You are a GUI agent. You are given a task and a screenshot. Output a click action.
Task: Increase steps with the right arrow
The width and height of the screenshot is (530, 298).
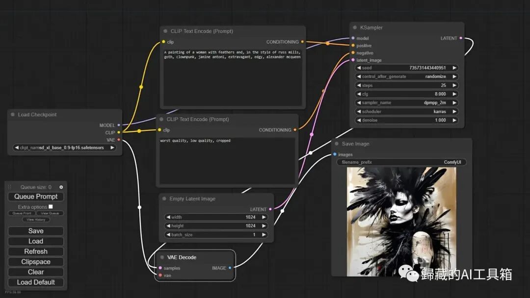click(x=454, y=85)
